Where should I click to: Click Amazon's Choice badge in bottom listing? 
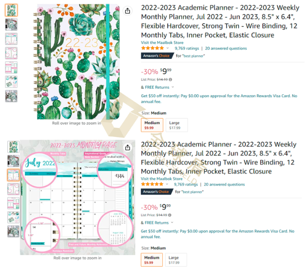[157, 192]
